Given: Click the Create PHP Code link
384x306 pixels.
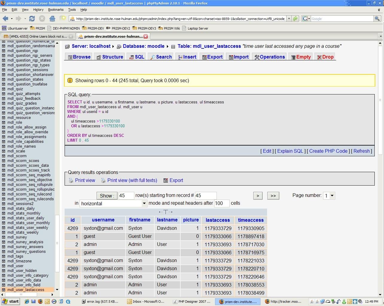Looking at the screenshot, I should click(328, 151).
